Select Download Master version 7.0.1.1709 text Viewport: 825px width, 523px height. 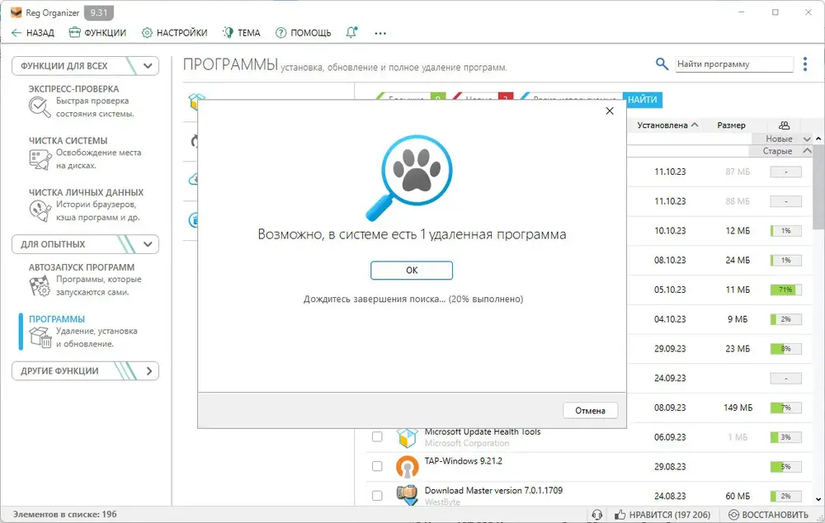point(493,490)
